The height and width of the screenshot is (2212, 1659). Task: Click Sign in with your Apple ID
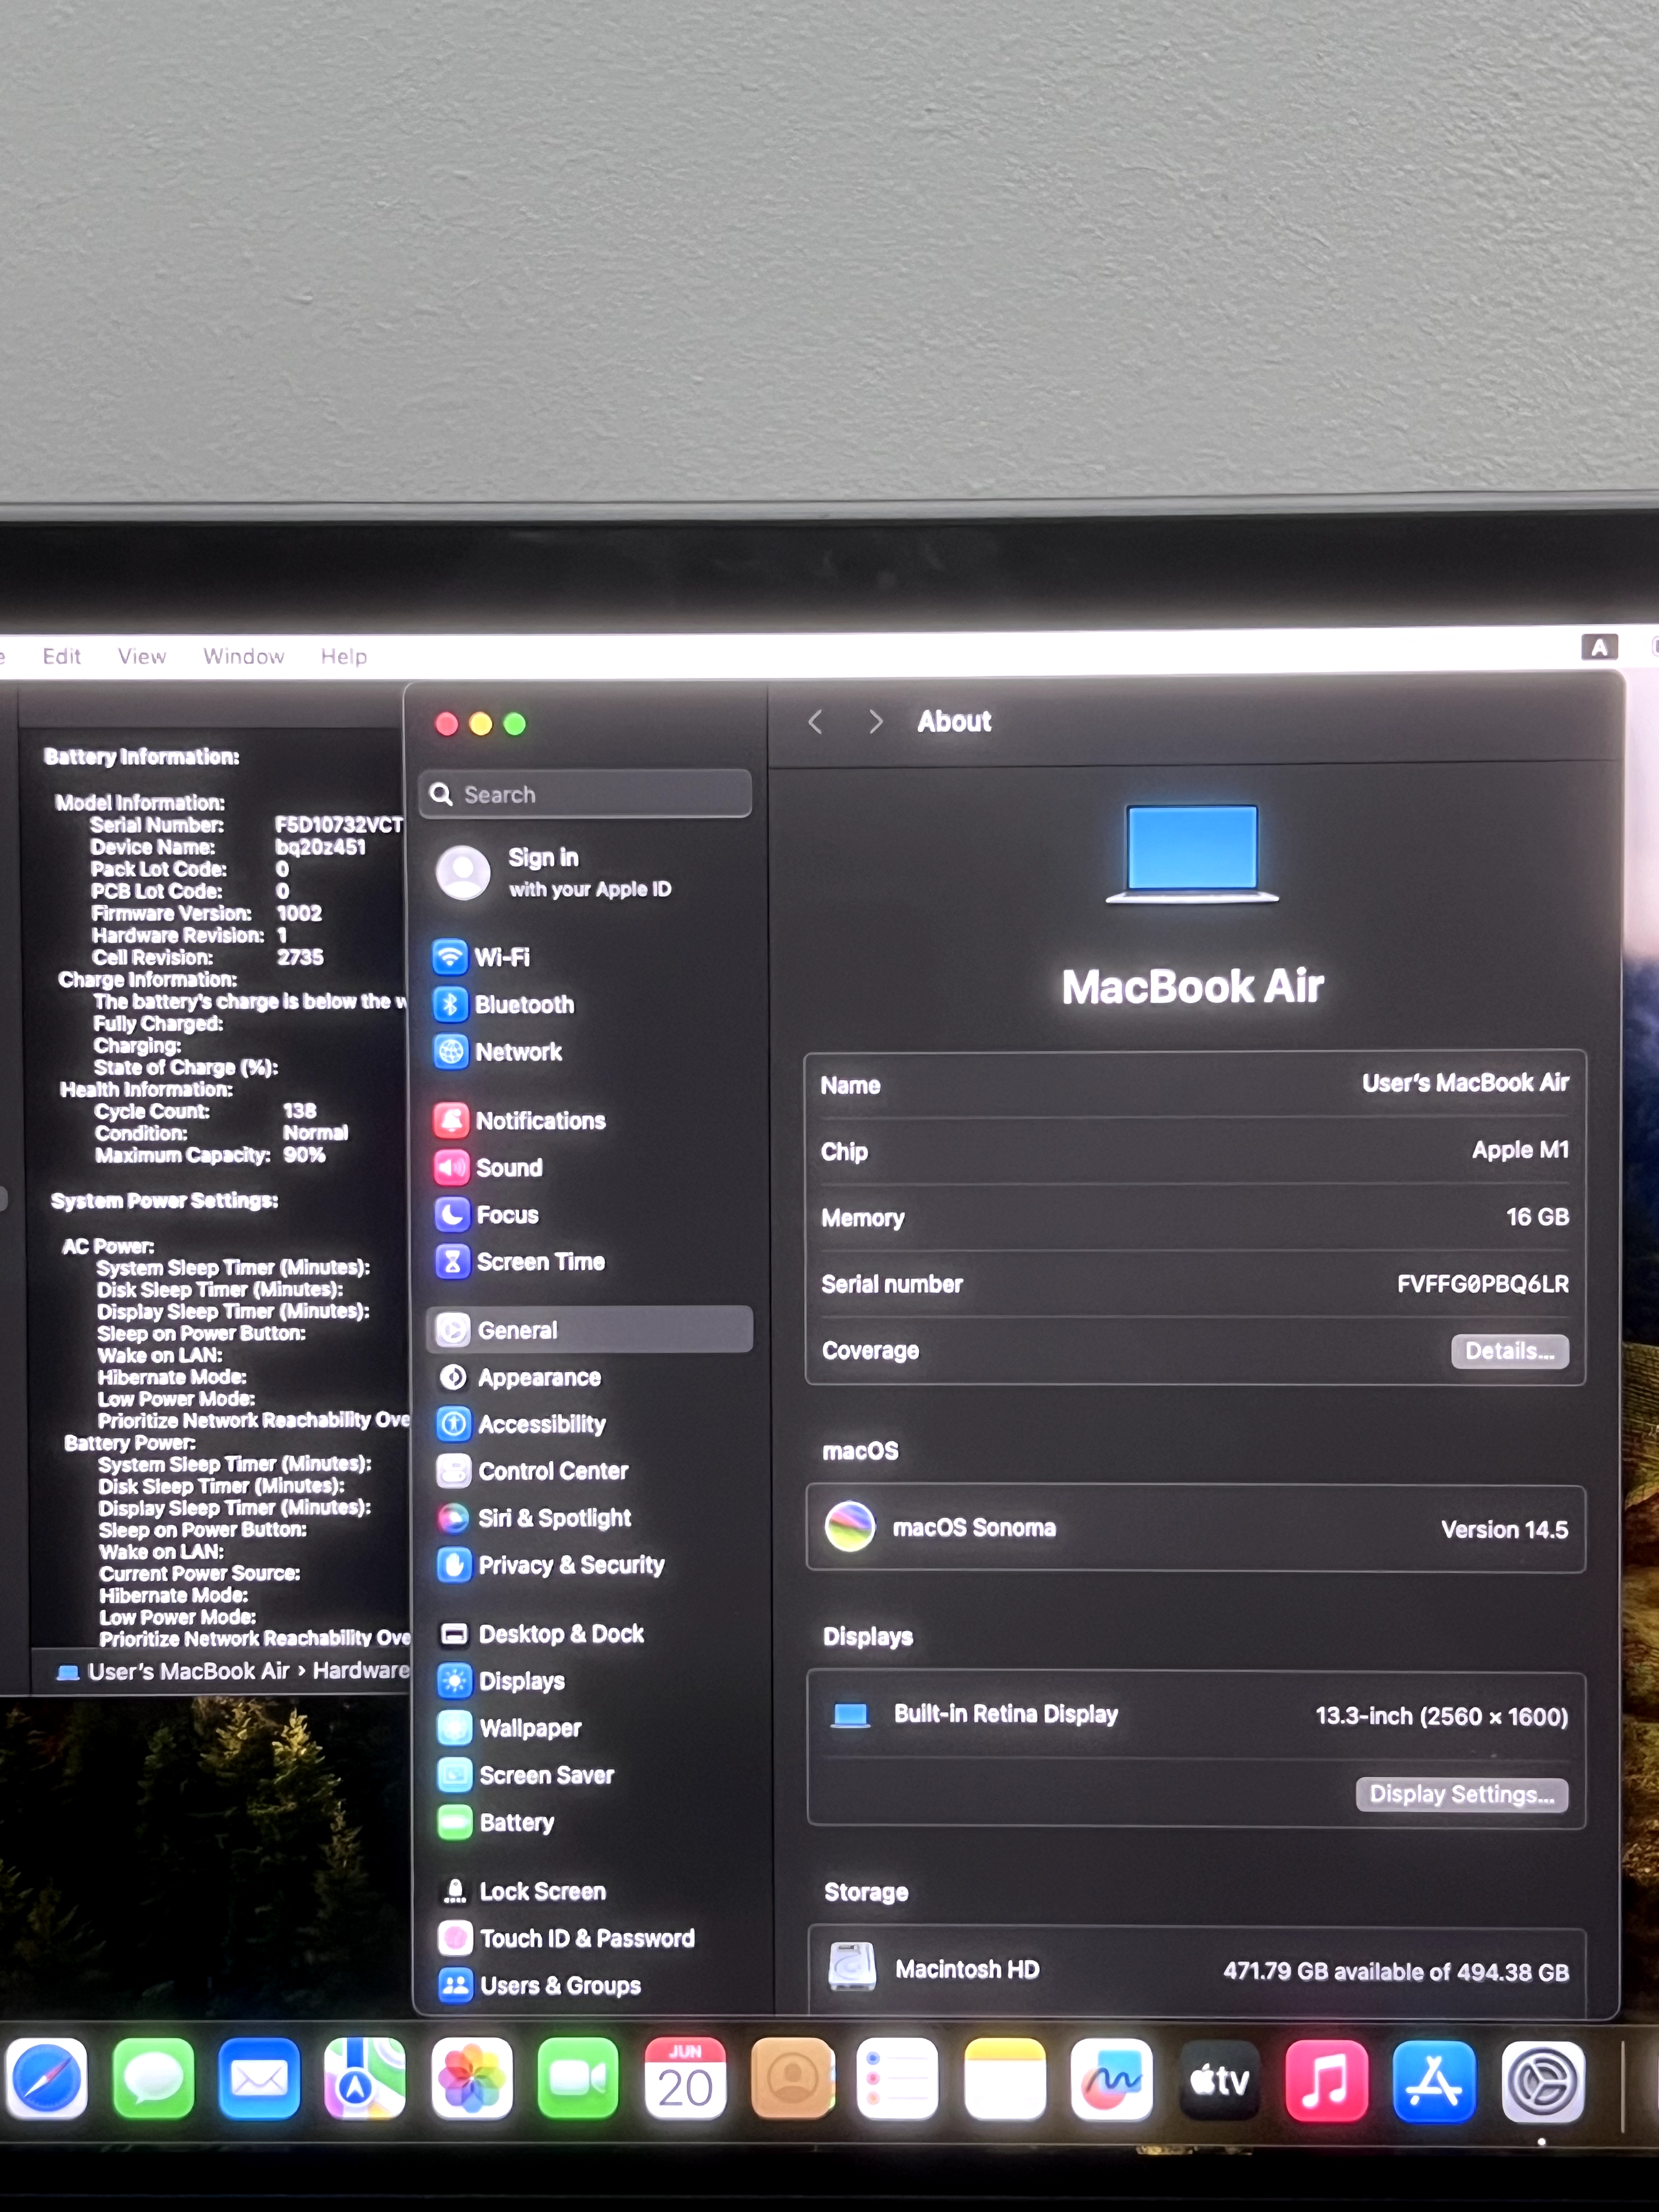(x=588, y=872)
